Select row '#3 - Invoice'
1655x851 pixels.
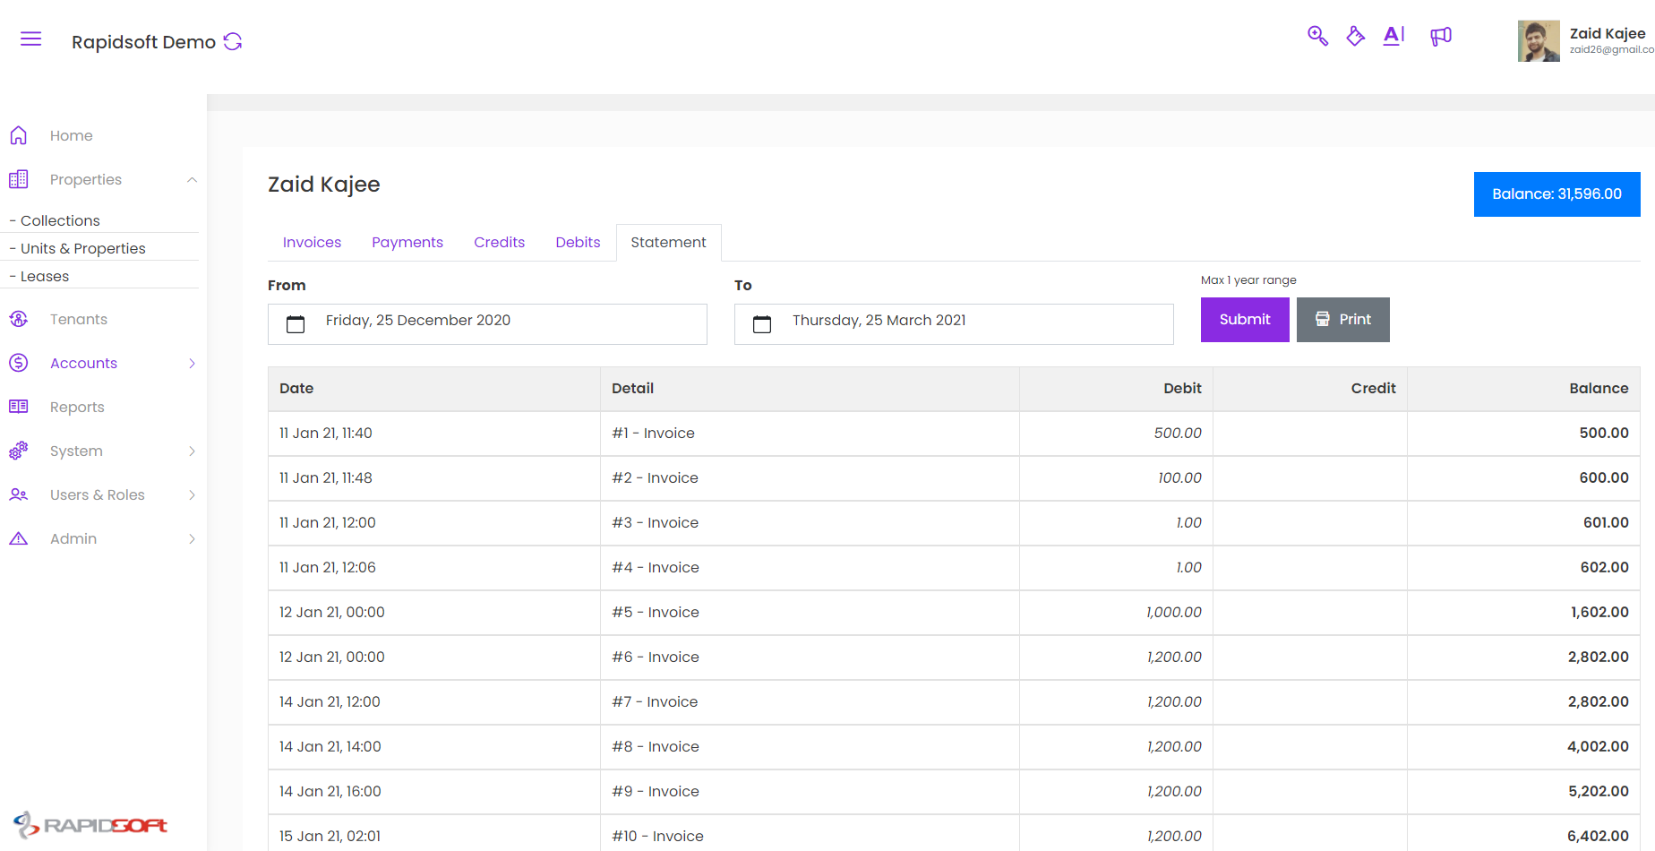point(954,523)
